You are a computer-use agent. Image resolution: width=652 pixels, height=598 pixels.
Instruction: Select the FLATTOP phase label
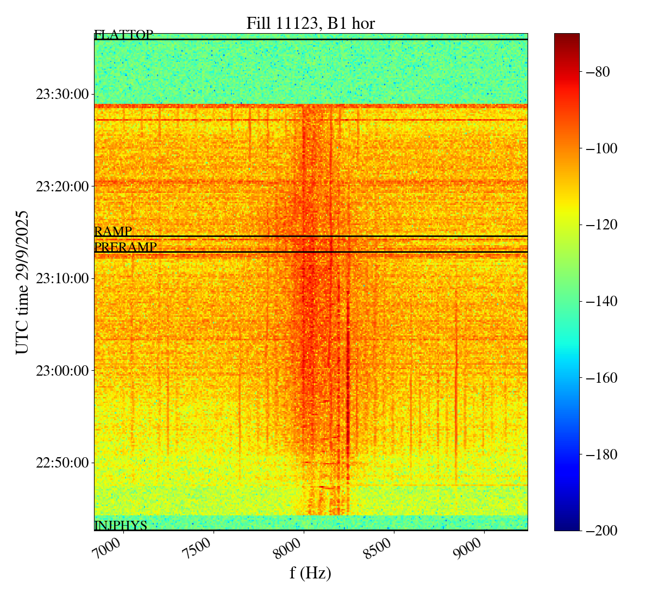click(123, 35)
